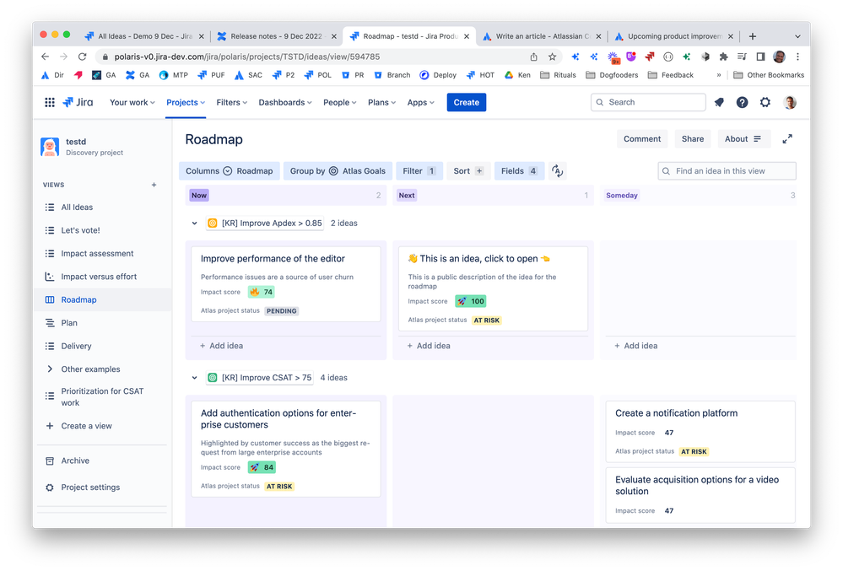The image size is (843, 571).
Task: Click Add idea under the Someday column
Action: point(636,346)
